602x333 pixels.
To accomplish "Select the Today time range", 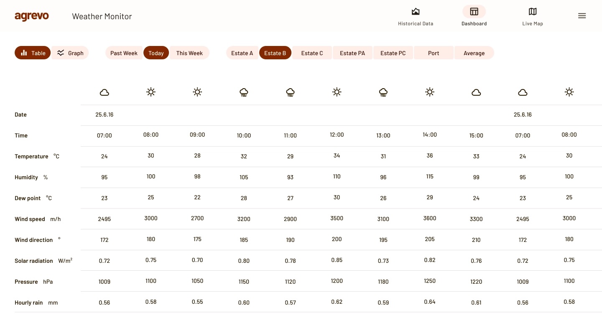I will click(156, 53).
